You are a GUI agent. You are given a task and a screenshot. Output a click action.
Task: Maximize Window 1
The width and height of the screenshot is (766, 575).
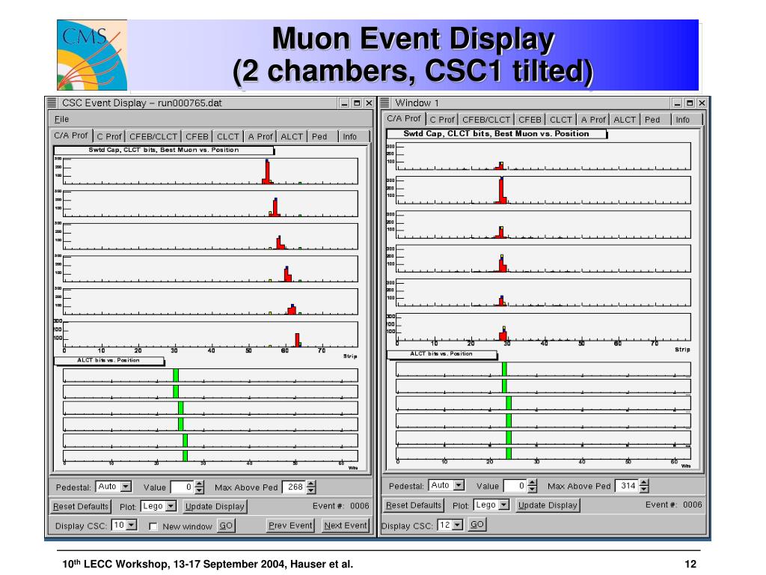click(x=690, y=103)
